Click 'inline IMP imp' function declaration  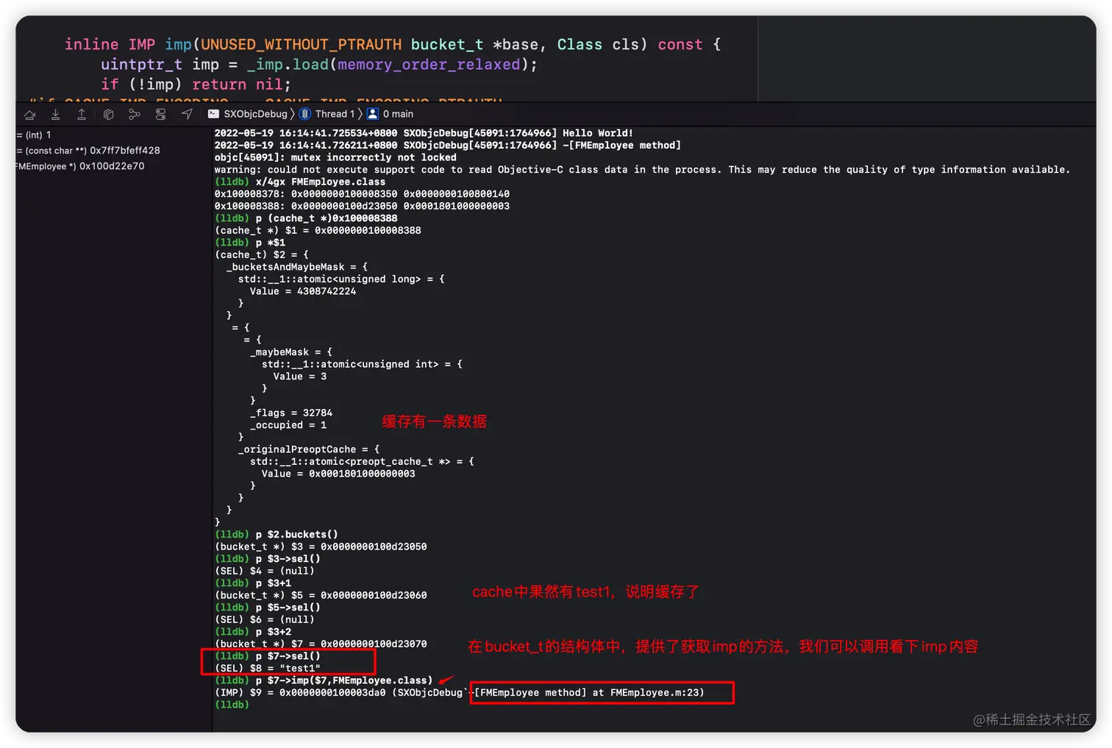point(128,45)
